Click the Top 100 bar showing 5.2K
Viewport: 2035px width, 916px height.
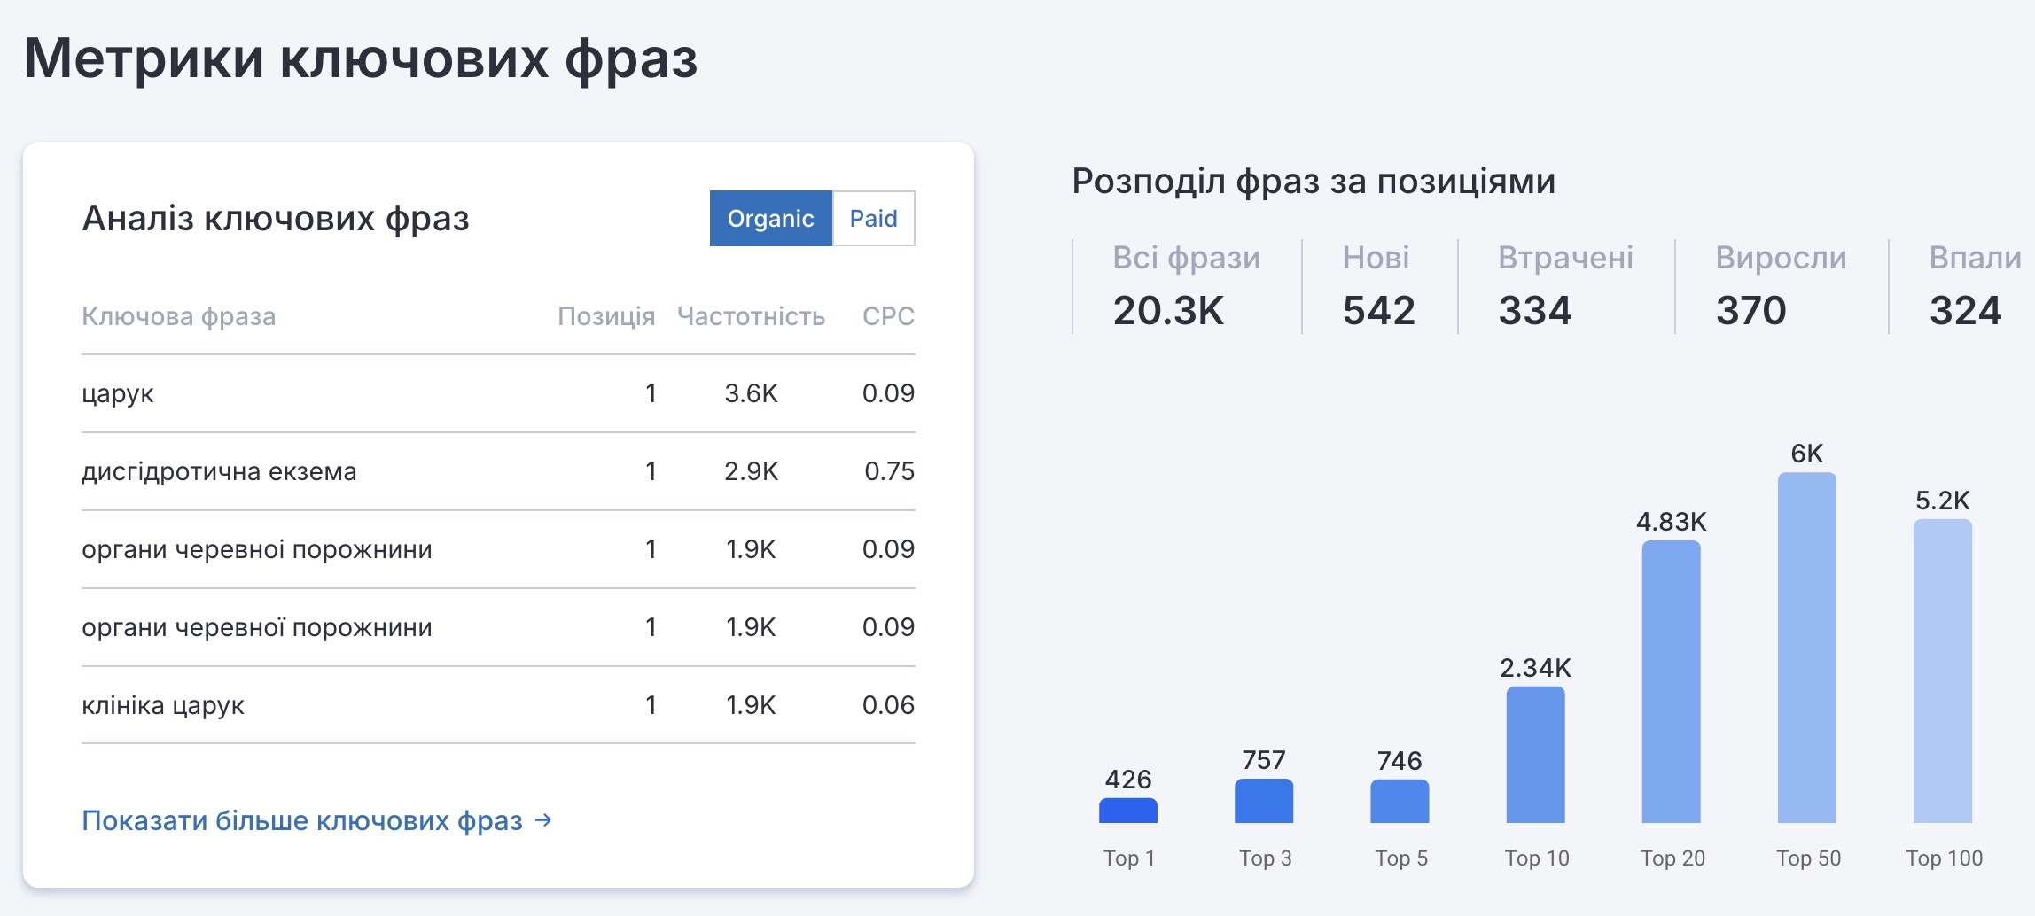[x=1942, y=671]
